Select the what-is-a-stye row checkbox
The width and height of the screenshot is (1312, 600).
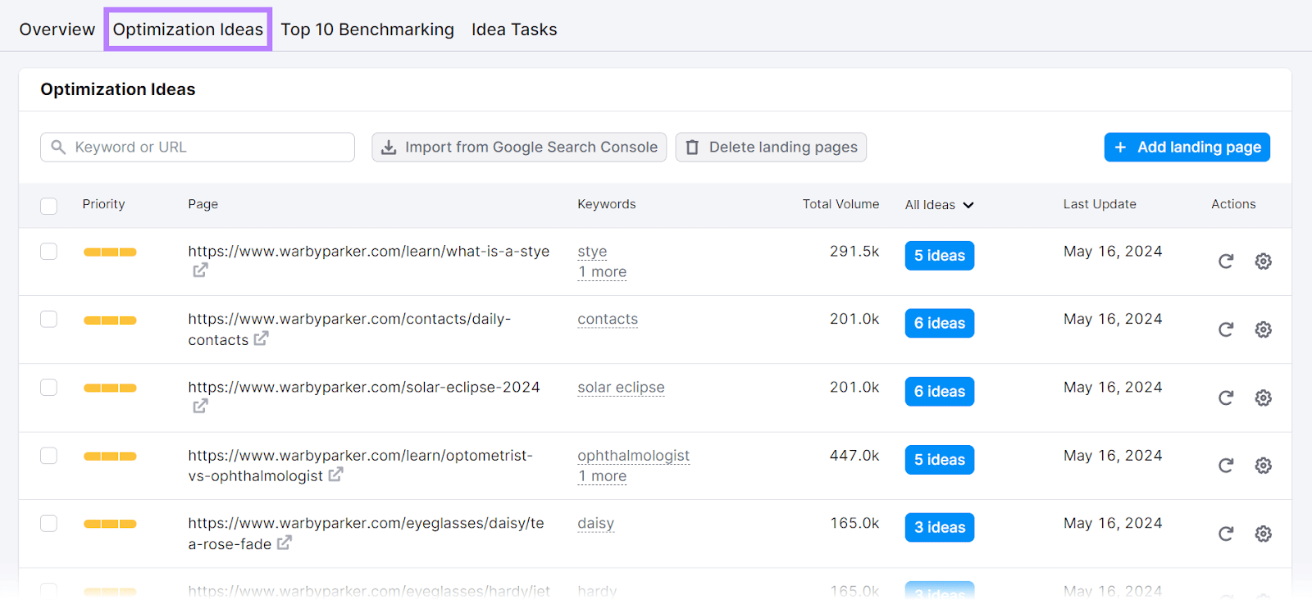tap(49, 251)
